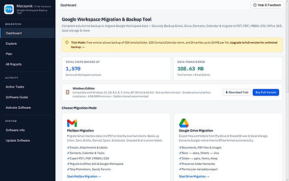Click the Gmail icon on Mailbox Migration card
This screenshot has height=181, width=289.
72,123
